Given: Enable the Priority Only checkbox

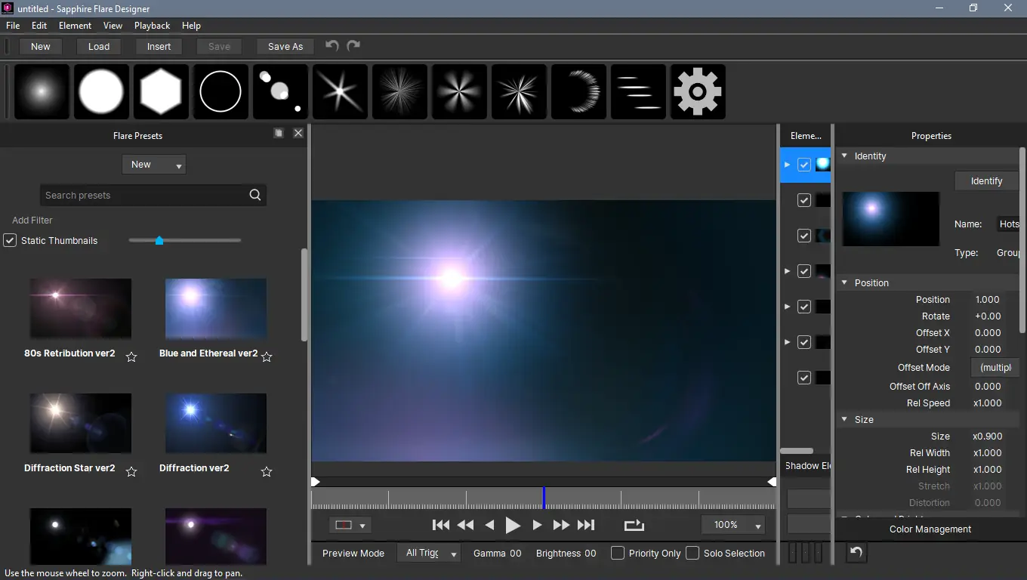Looking at the screenshot, I should coord(618,553).
